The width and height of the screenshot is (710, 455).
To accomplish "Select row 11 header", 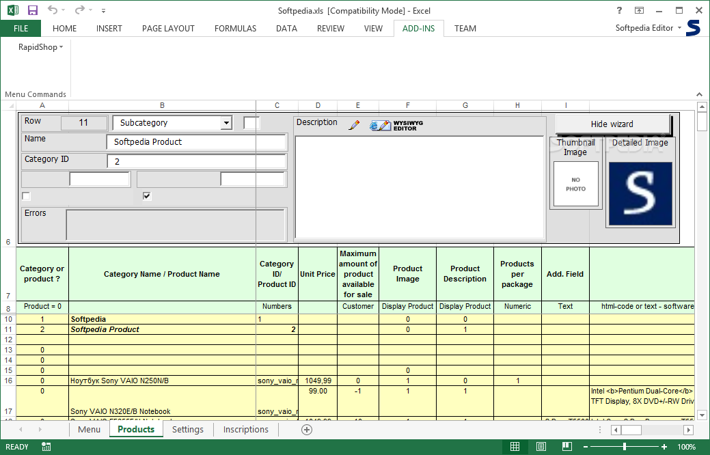I will point(8,329).
